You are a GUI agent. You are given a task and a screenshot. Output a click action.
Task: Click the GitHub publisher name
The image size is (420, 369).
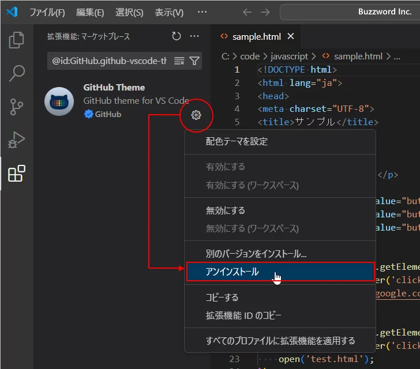click(108, 114)
